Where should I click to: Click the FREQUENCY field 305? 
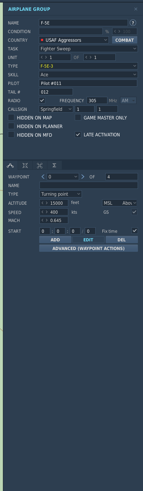pos(97,100)
